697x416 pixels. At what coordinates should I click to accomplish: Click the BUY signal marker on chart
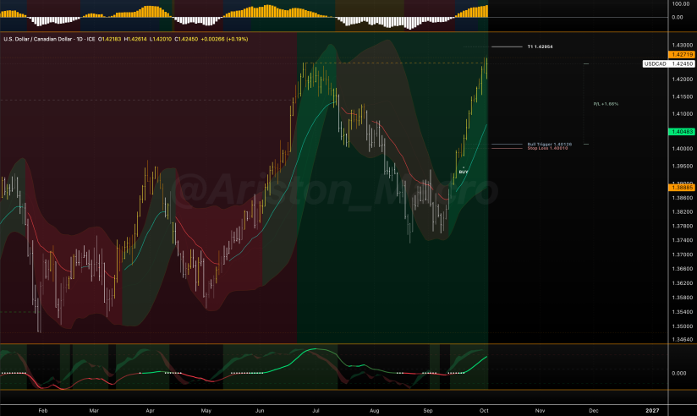464,172
